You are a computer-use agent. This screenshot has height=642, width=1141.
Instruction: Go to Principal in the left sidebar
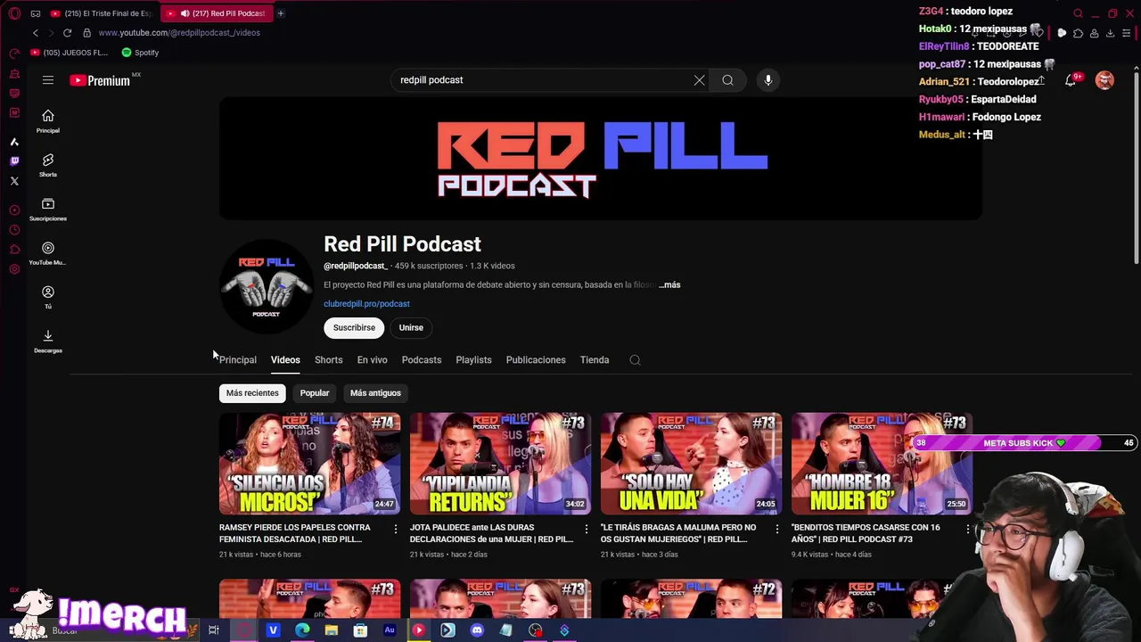point(48,121)
